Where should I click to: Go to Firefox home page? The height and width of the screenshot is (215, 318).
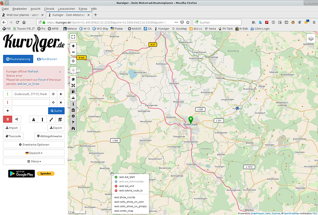(x=24, y=22)
